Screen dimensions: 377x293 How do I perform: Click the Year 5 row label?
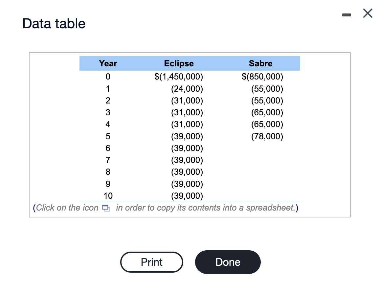click(108, 136)
